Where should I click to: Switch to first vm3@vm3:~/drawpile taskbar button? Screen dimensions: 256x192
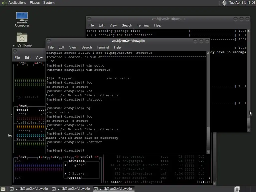[x=29, y=189]
